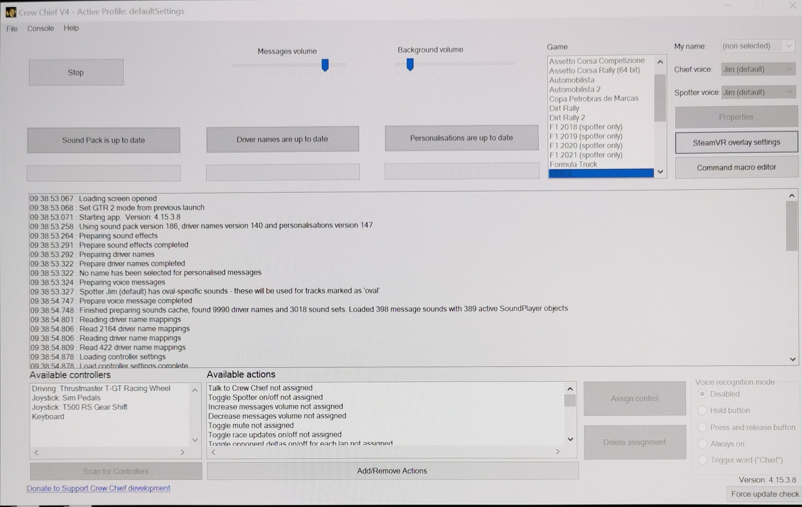Image resolution: width=802 pixels, height=507 pixels.
Task: Open the Console menu
Action: 41,29
